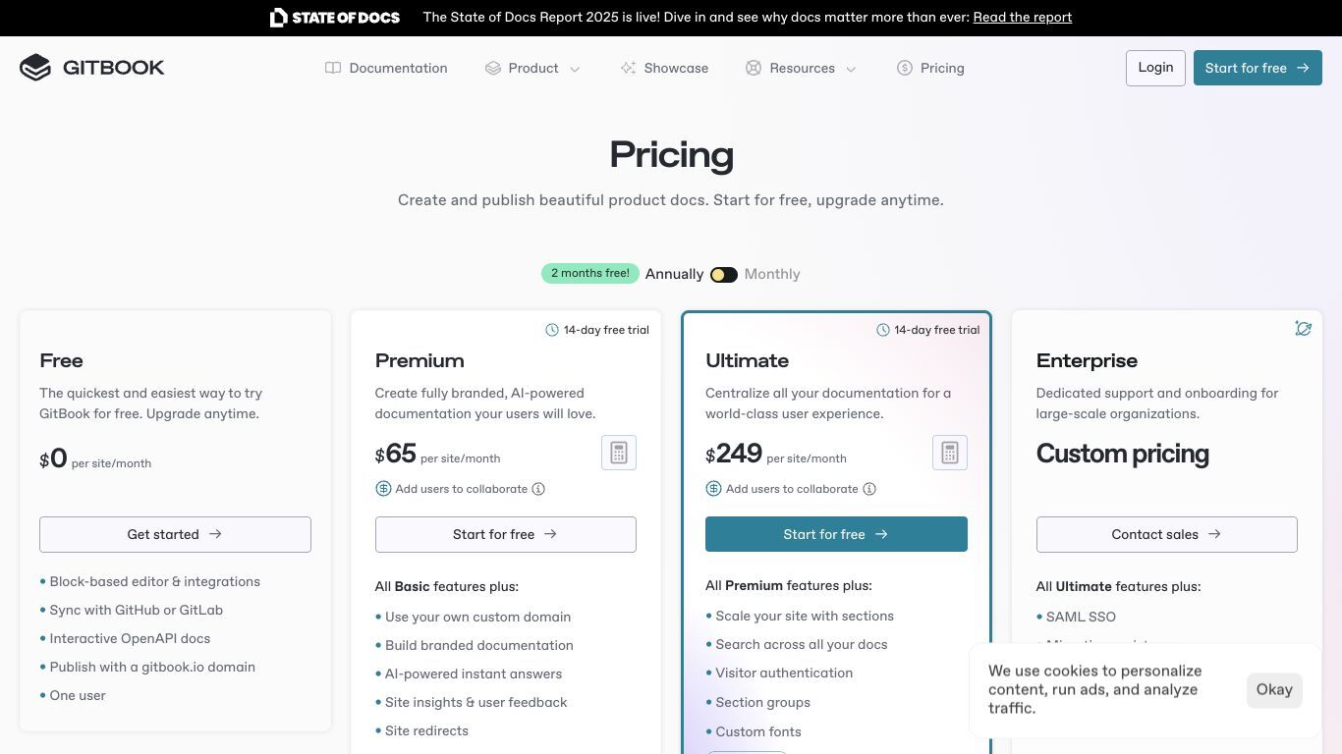Viewport: 1342px width, 754px height.
Task: Click the Enterprise plan planet icon
Action: point(1304,329)
